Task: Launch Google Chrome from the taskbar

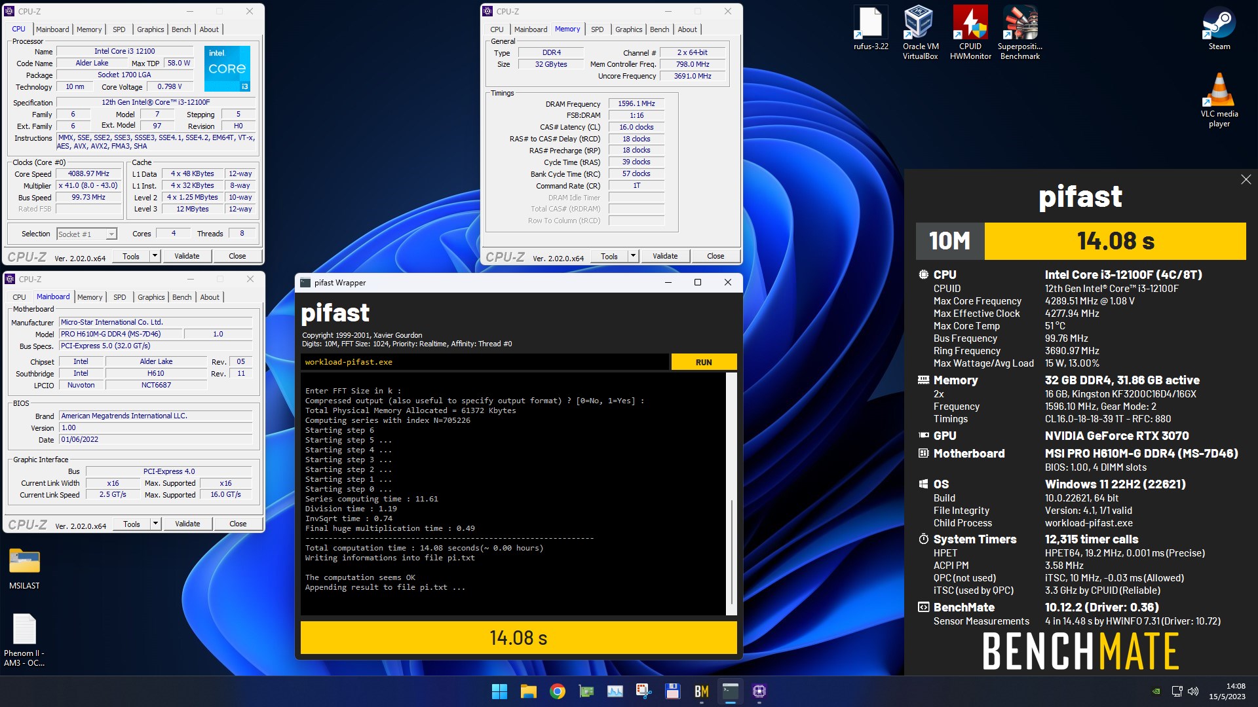Action: (558, 691)
